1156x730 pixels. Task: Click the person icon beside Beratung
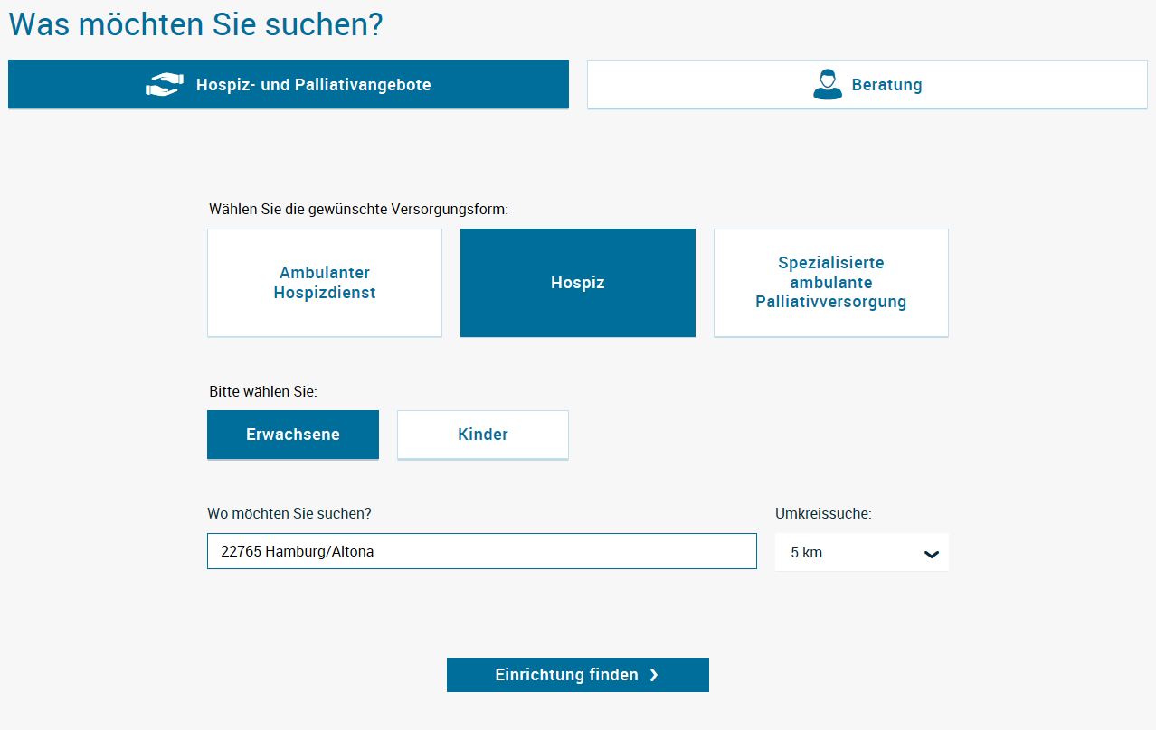827,85
